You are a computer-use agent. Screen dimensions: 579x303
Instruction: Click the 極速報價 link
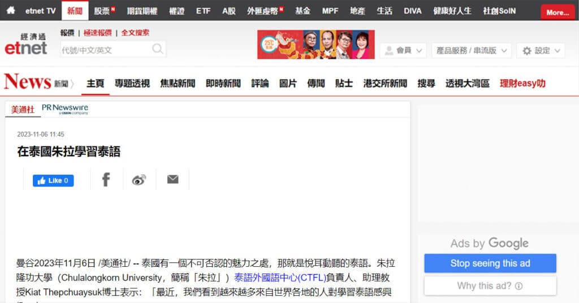click(97, 33)
